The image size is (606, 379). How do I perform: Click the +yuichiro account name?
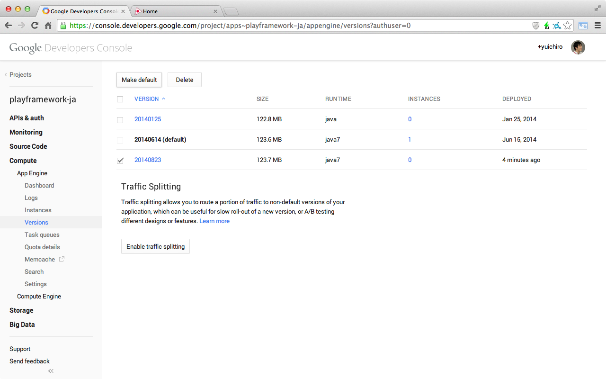(x=550, y=47)
